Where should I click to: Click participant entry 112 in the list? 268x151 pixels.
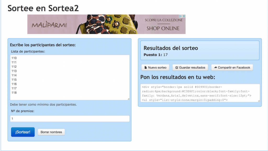click(14, 67)
